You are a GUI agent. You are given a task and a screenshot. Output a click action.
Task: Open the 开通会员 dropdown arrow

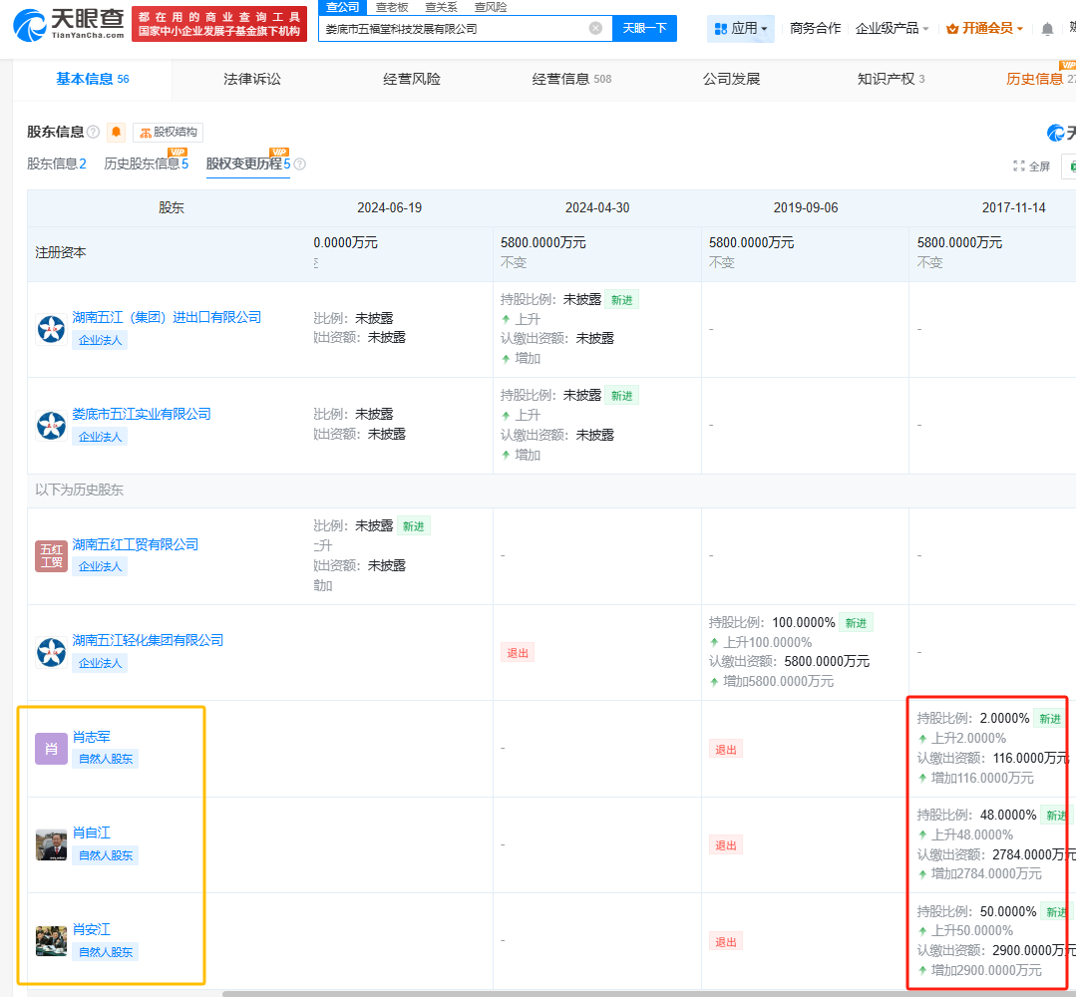[1020, 29]
